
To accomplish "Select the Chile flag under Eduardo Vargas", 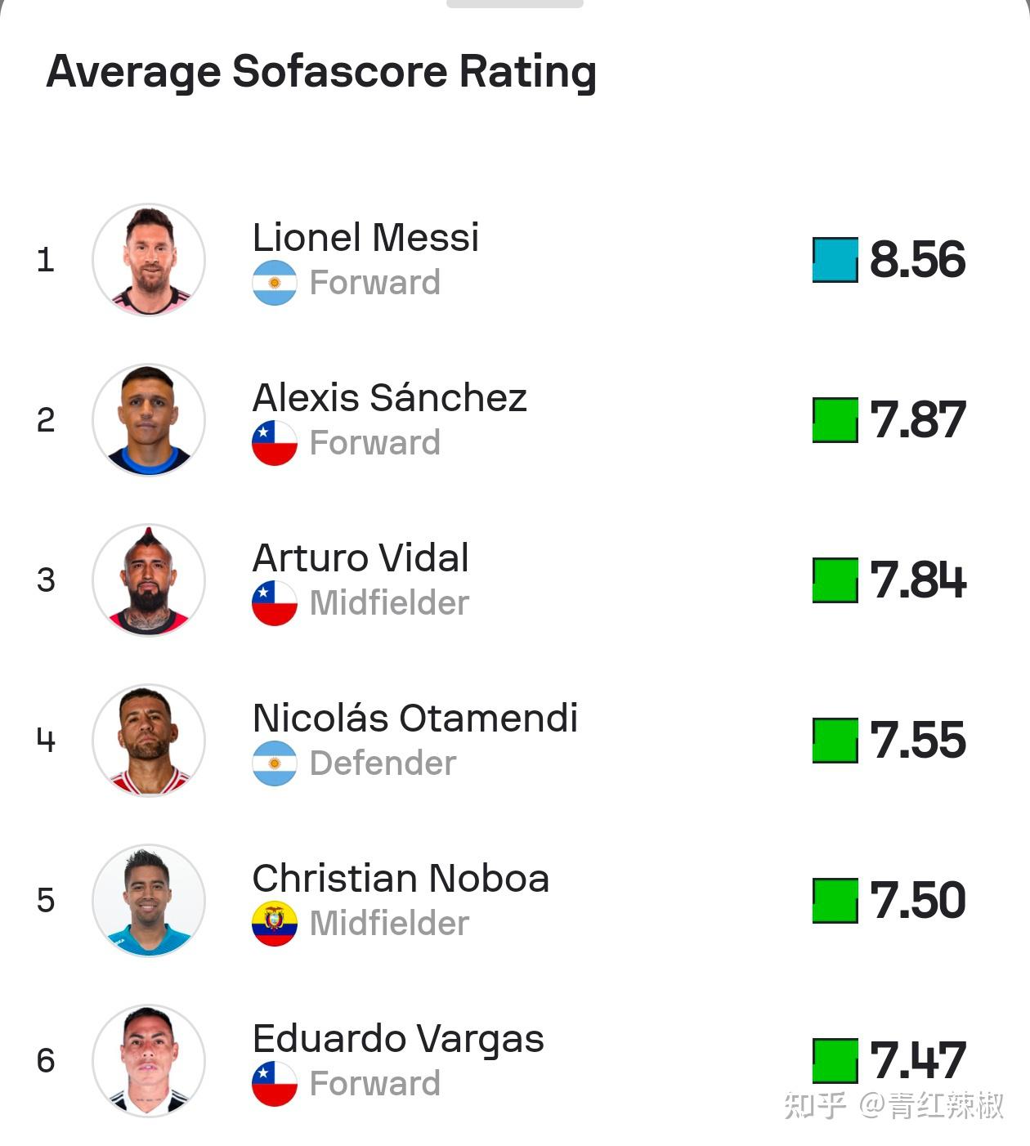I will [275, 1084].
